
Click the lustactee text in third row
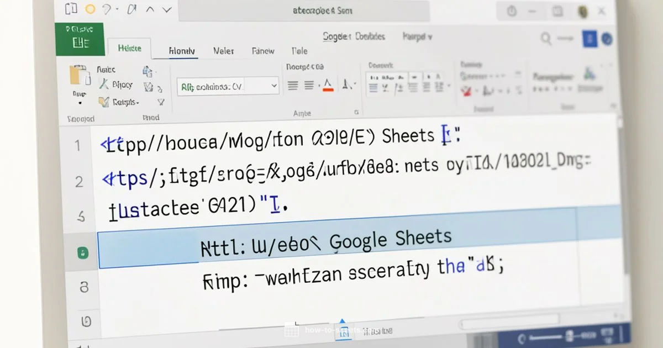[154, 209]
